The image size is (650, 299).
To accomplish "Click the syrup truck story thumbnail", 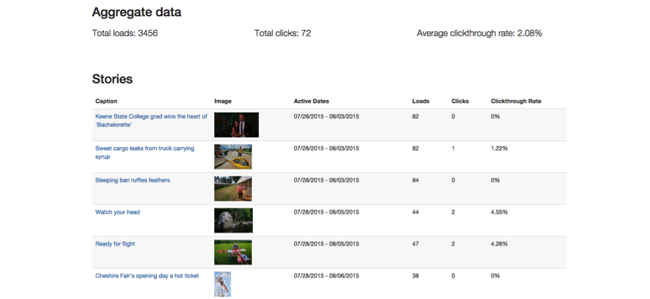I will [233, 156].
